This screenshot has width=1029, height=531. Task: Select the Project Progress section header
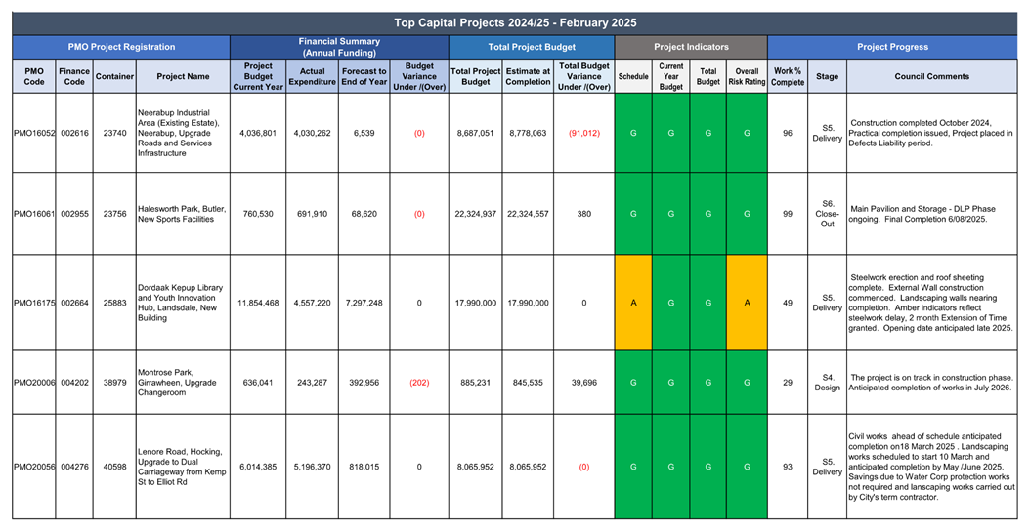[x=892, y=47]
